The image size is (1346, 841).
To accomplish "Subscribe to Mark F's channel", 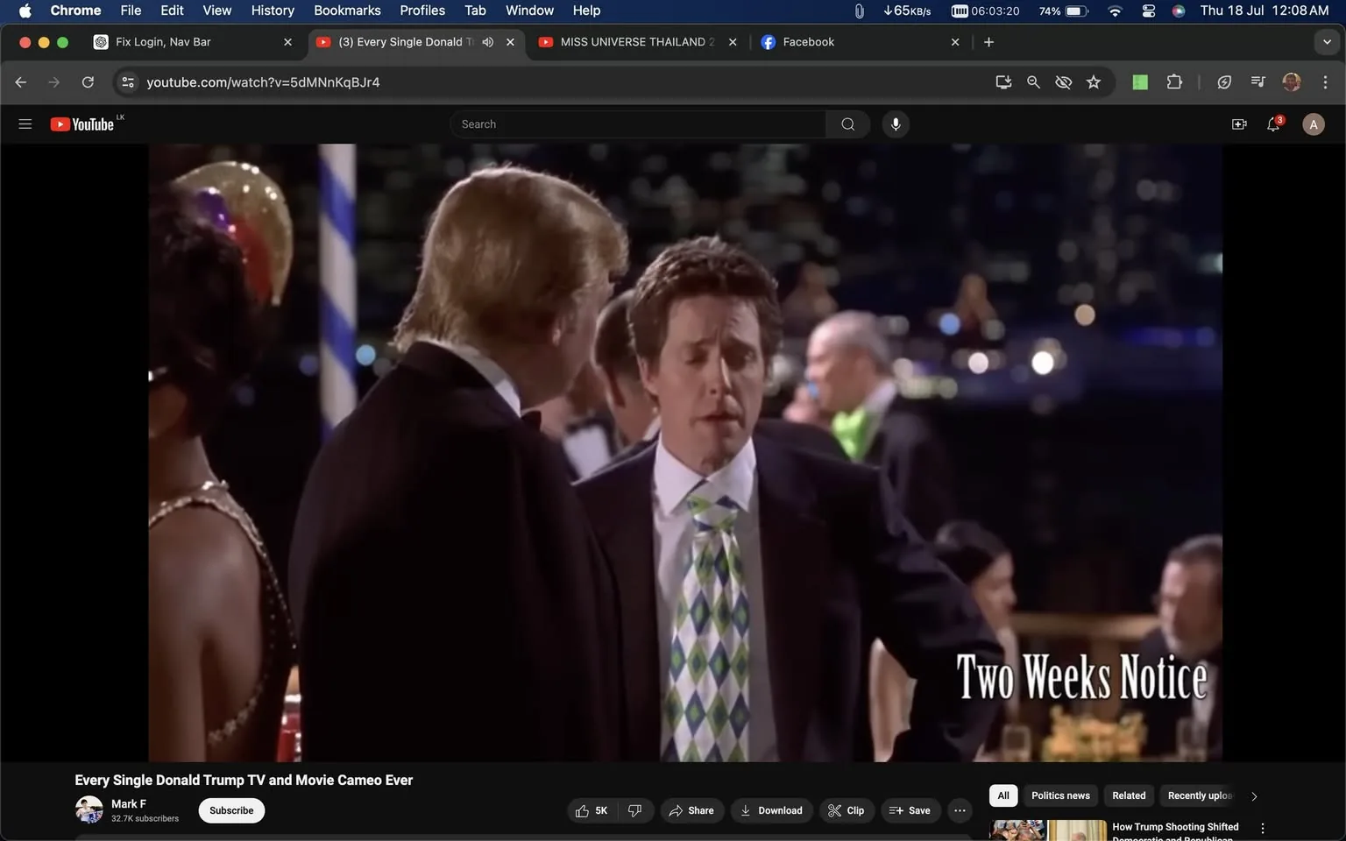I will (x=230, y=810).
